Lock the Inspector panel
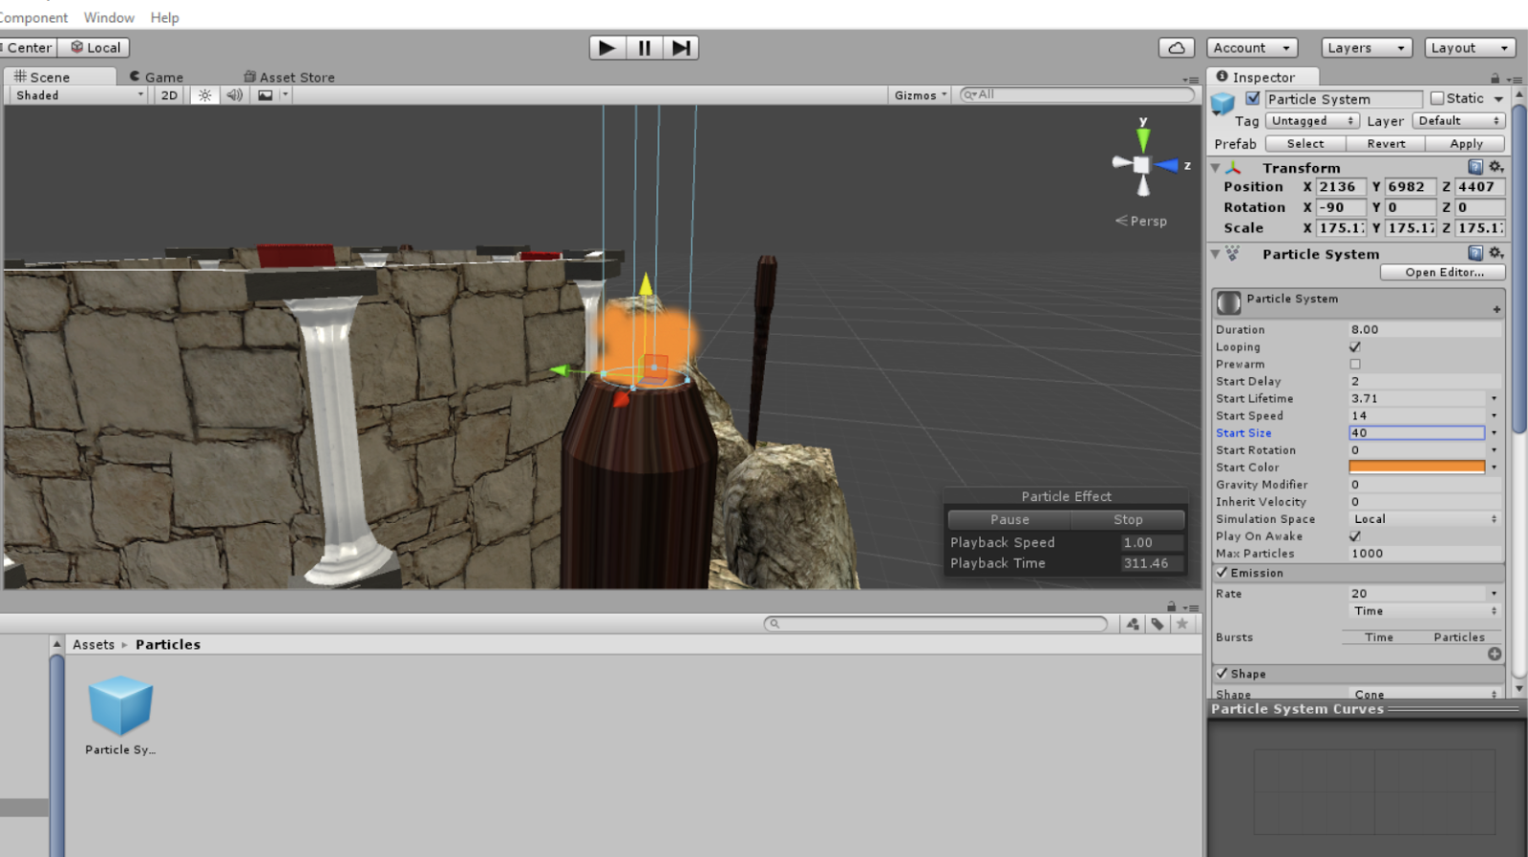The width and height of the screenshot is (1528, 857). (x=1495, y=78)
